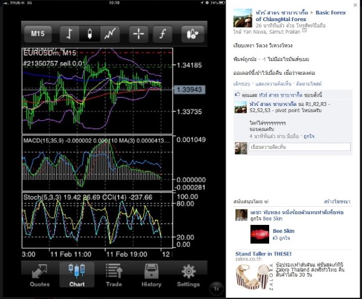Click the poster's profile thumbnail
The height and width of the screenshot is (299, 362).
pos(242,18)
